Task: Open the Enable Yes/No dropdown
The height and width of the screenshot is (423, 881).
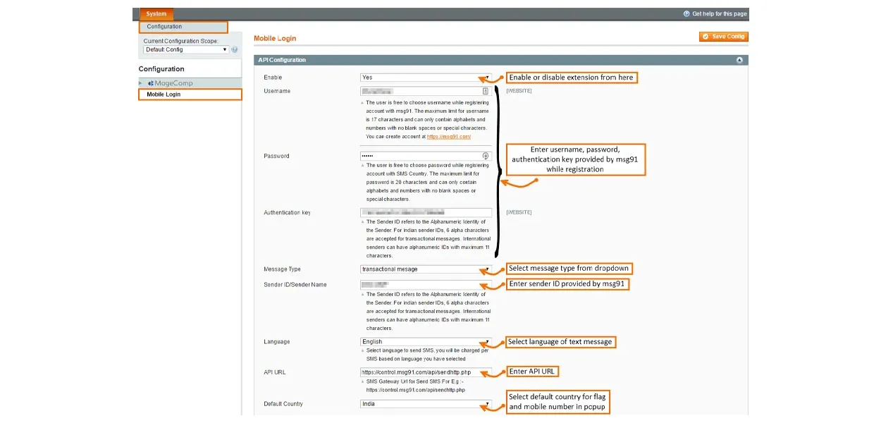Action: (x=426, y=78)
